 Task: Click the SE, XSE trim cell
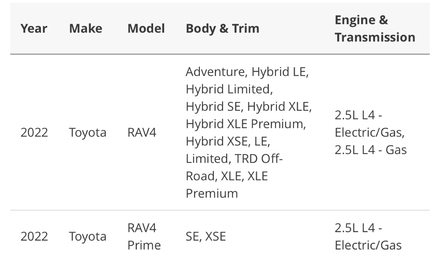[206, 237]
